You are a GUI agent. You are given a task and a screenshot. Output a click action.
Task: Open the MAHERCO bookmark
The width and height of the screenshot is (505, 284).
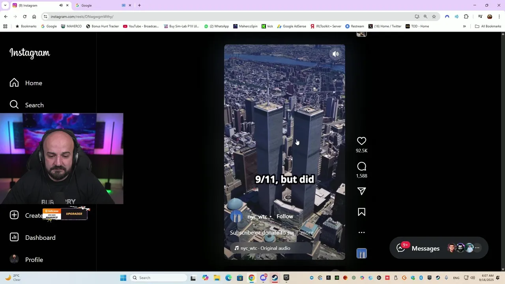71,26
